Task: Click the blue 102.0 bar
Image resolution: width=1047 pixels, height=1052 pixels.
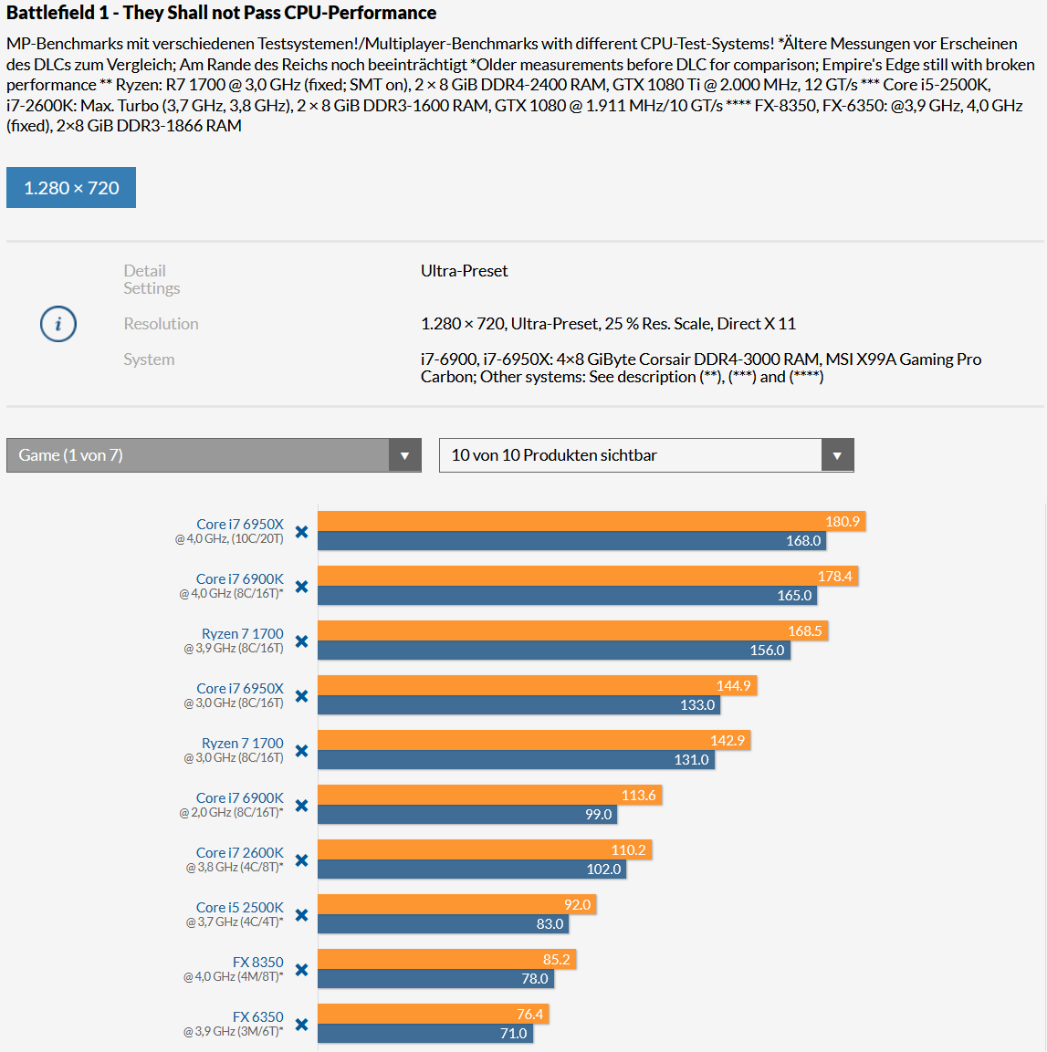Action: coord(472,870)
